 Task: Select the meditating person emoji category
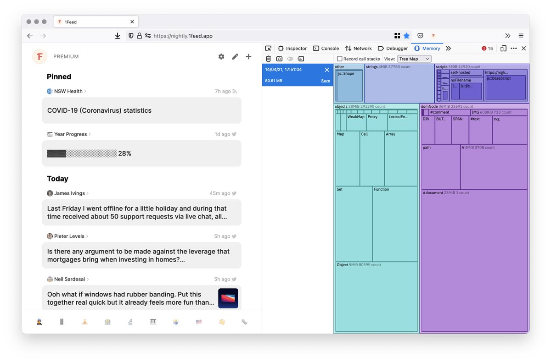tap(84, 322)
